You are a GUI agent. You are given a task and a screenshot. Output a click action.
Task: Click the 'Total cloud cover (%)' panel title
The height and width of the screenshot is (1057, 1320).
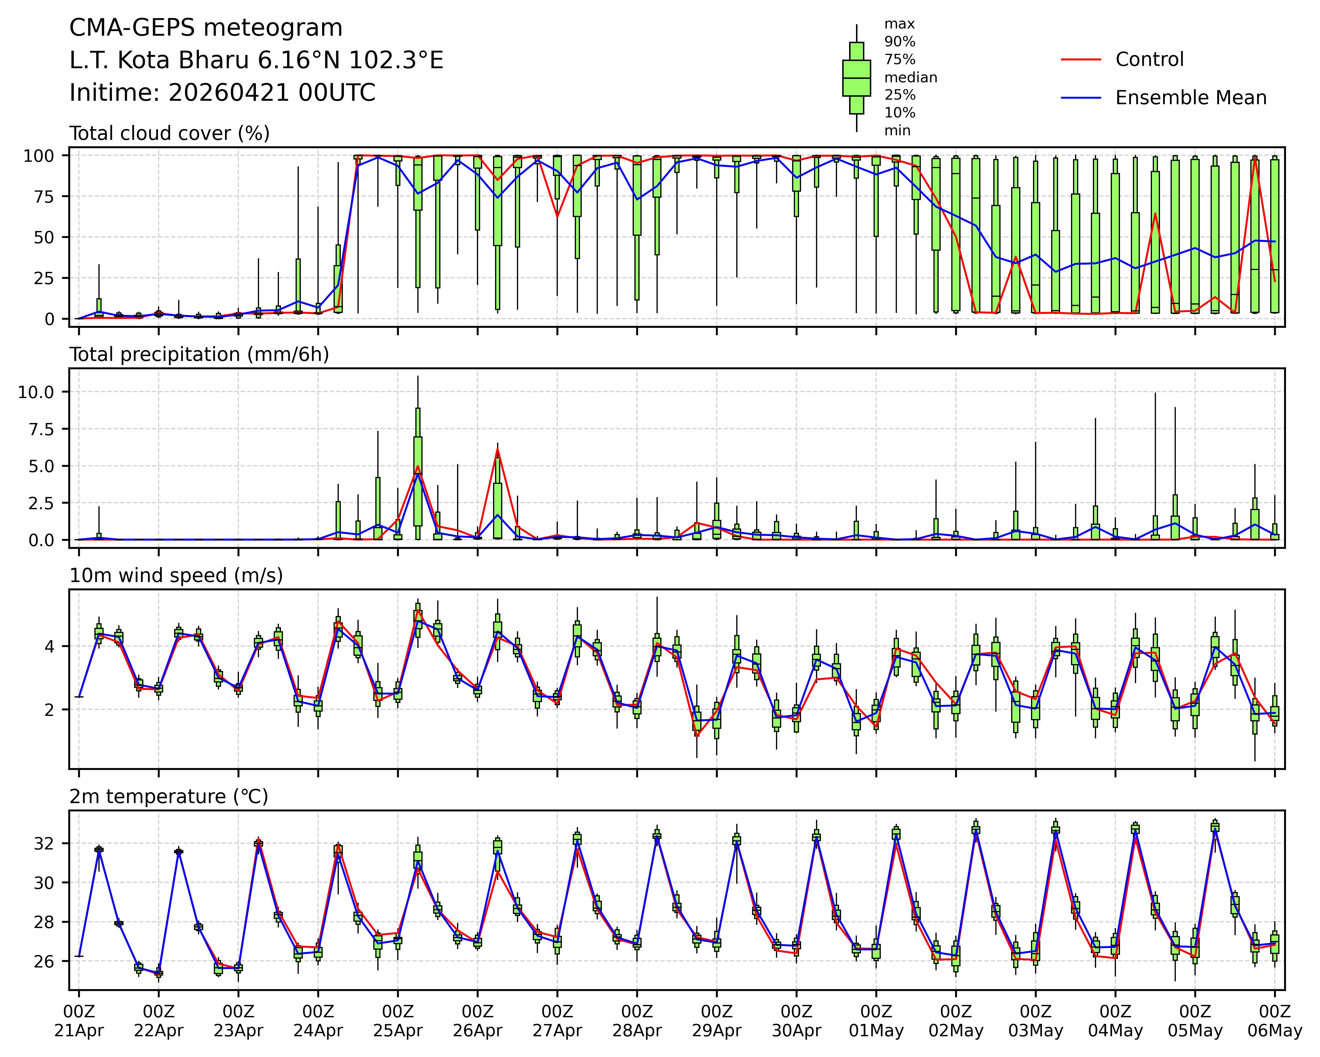[x=170, y=134]
